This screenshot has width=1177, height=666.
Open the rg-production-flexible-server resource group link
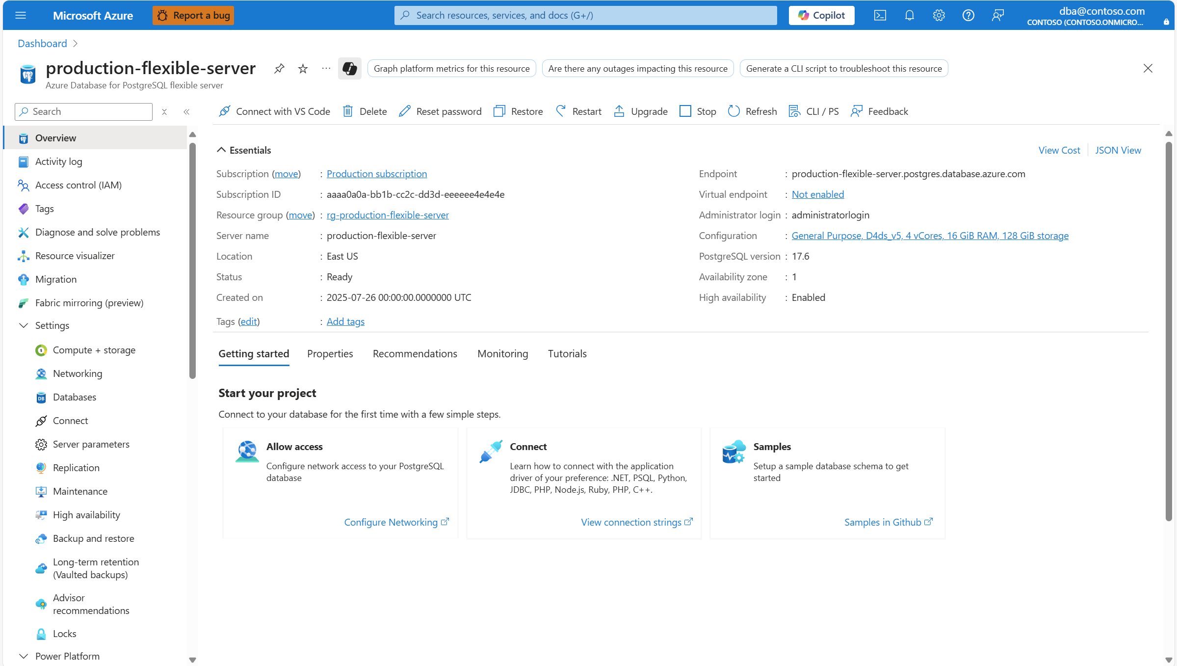click(x=388, y=215)
